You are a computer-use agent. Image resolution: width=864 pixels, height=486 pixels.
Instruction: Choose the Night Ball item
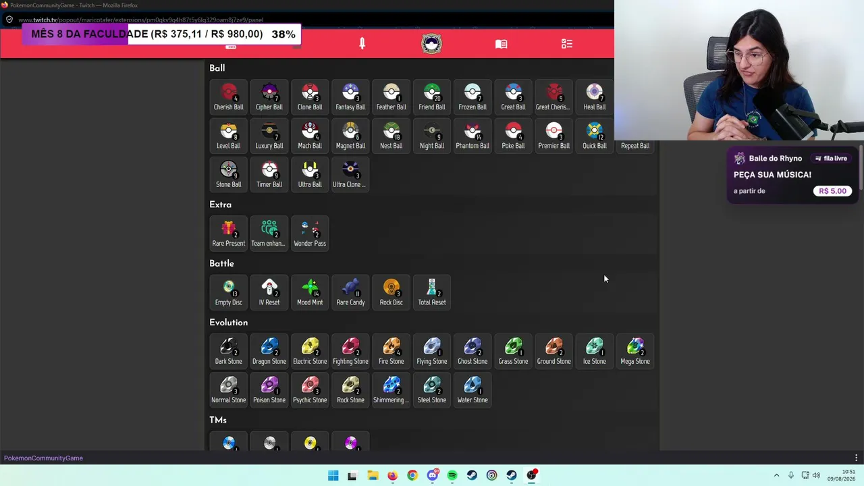pos(432,136)
